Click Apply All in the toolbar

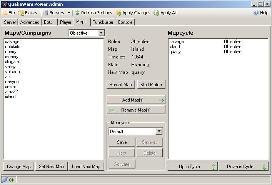click(x=165, y=13)
